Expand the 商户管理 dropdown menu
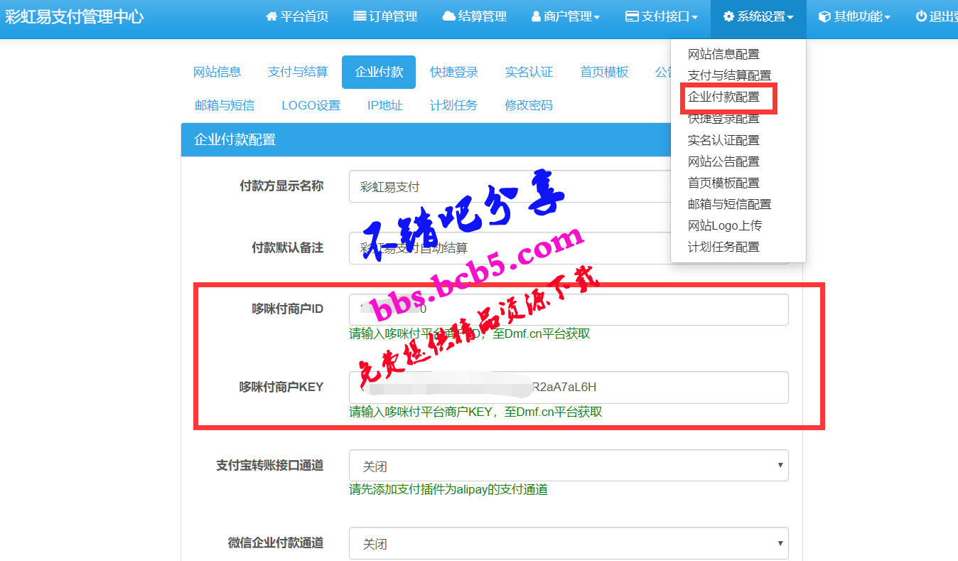 566,16
